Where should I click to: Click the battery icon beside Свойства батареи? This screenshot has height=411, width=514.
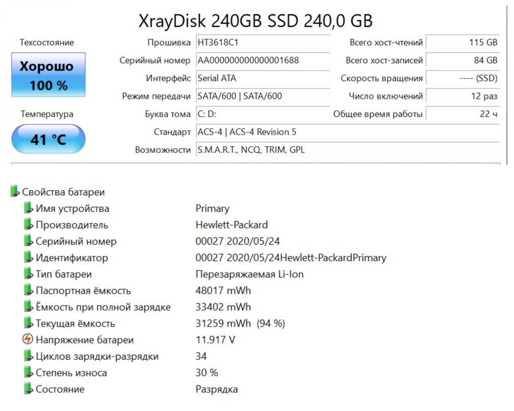click(15, 191)
